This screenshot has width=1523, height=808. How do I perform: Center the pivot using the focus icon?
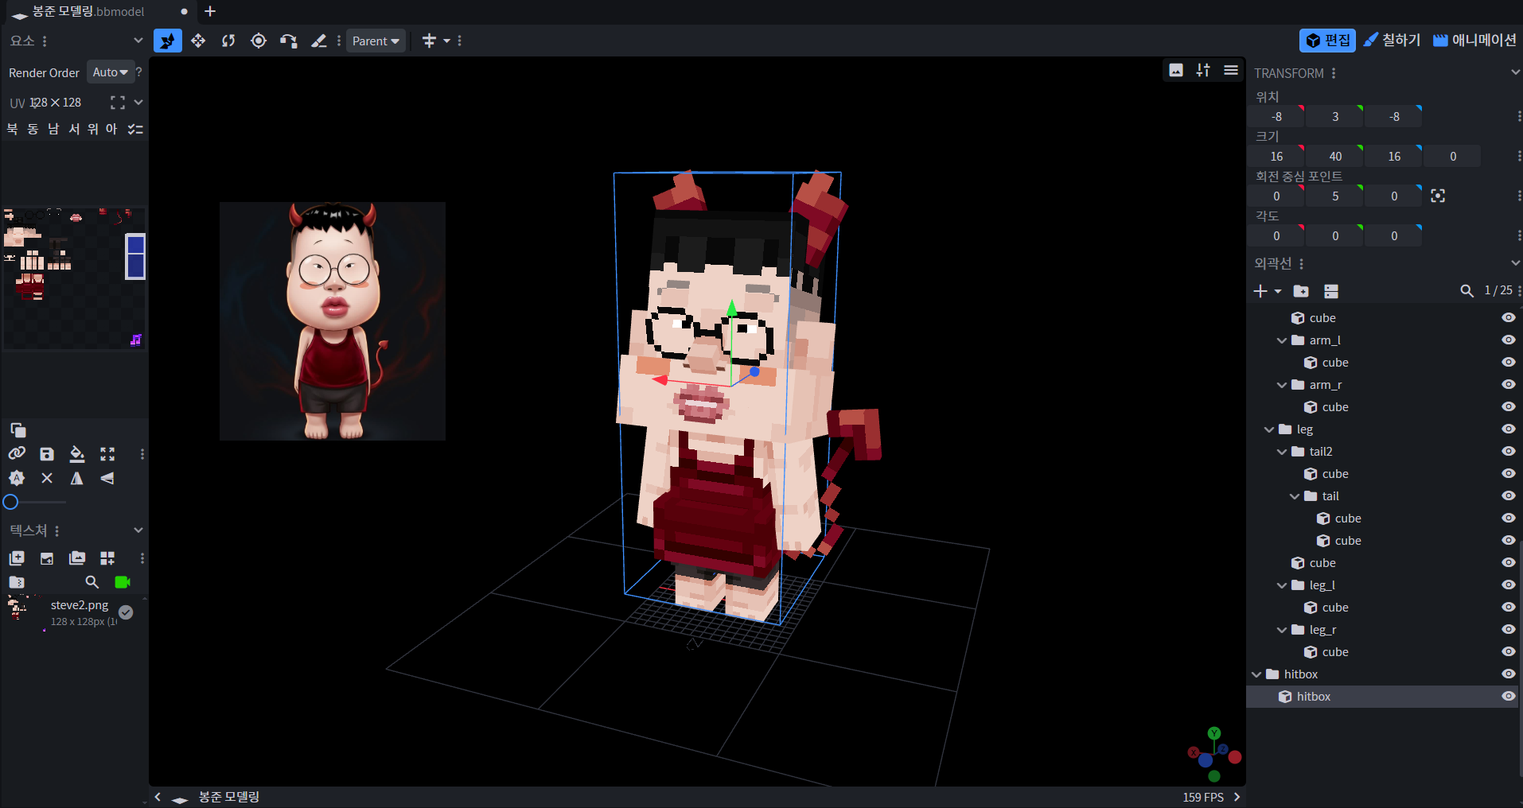click(x=1438, y=196)
